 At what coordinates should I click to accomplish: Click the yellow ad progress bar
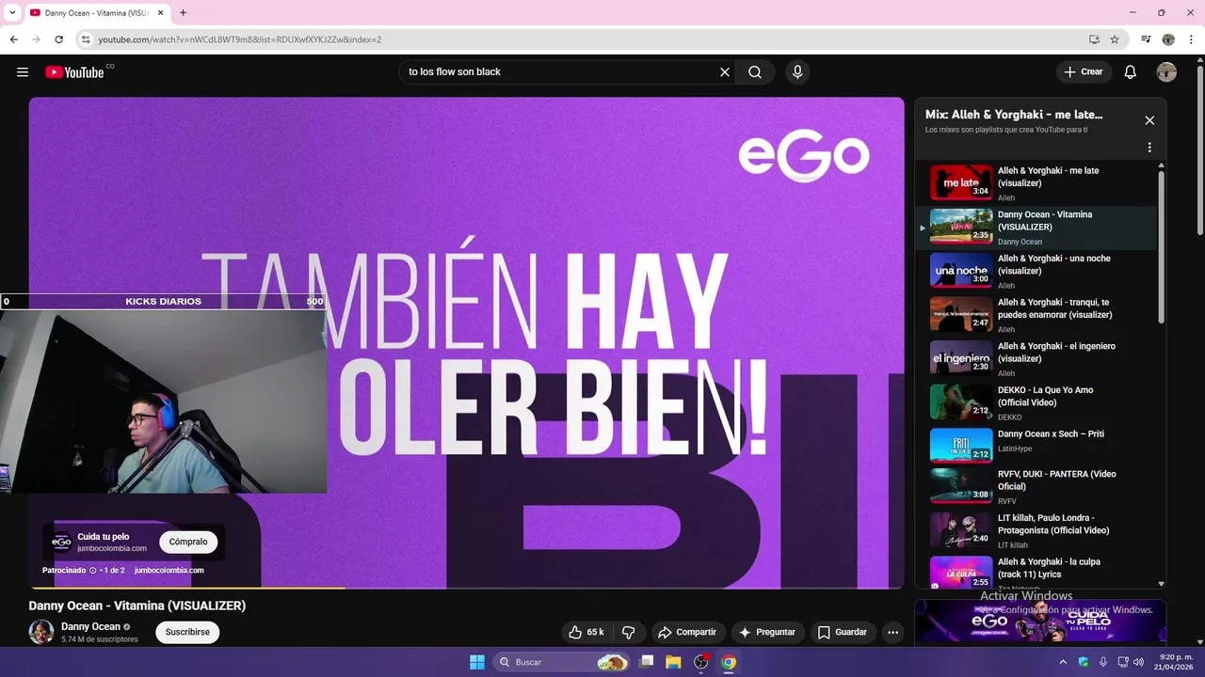(188, 588)
